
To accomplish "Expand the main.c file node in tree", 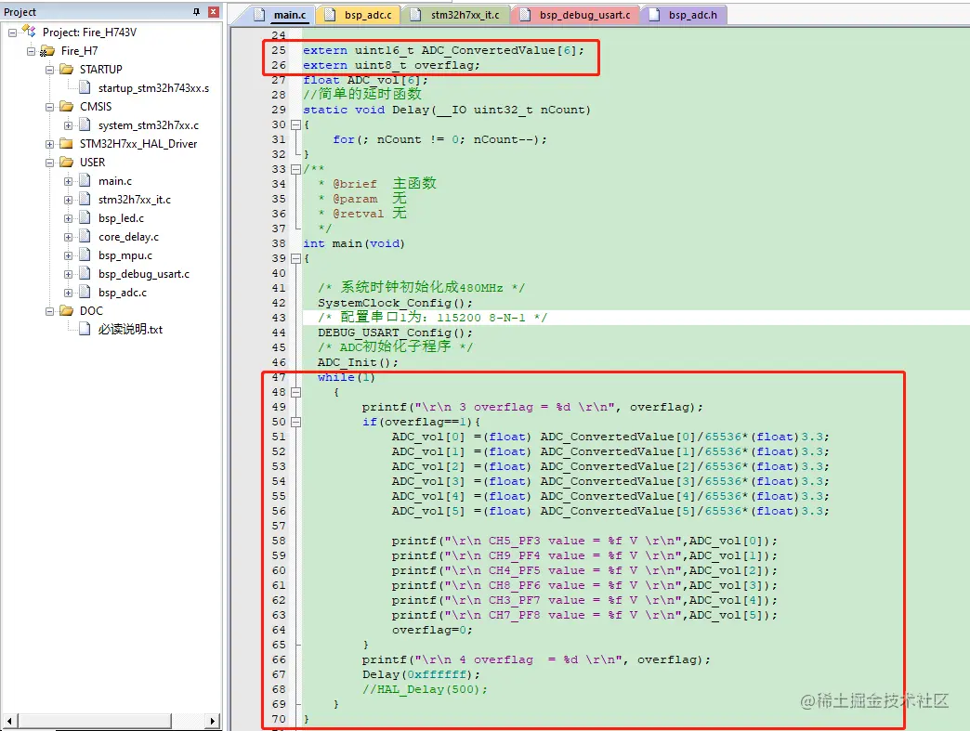I will pos(68,181).
